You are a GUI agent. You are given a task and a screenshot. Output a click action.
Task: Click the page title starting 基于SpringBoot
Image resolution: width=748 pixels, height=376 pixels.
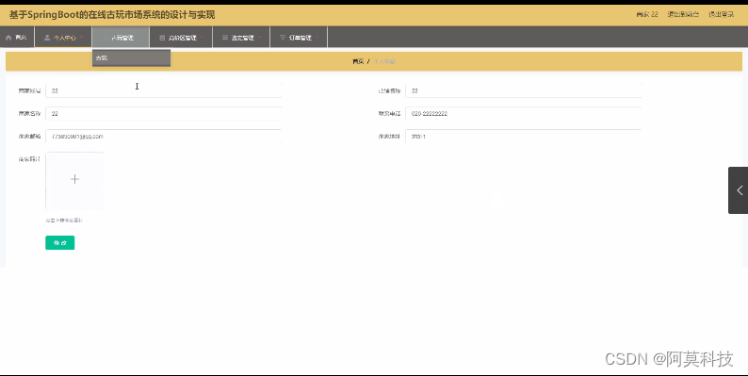112,15
